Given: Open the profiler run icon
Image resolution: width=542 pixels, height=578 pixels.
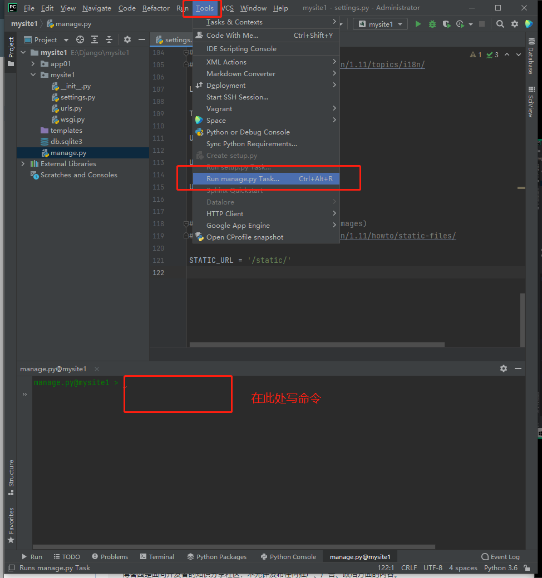Looking at the screenshot, I should tap(460, 24).
